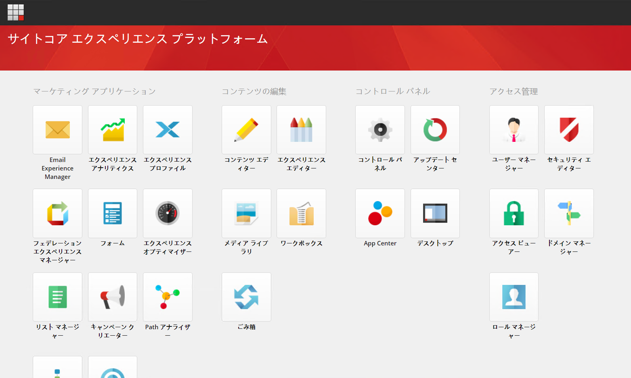Click the フォーム text label
Image resolution: width=631 pixels, height=378 pixels.
pos(113,243)
